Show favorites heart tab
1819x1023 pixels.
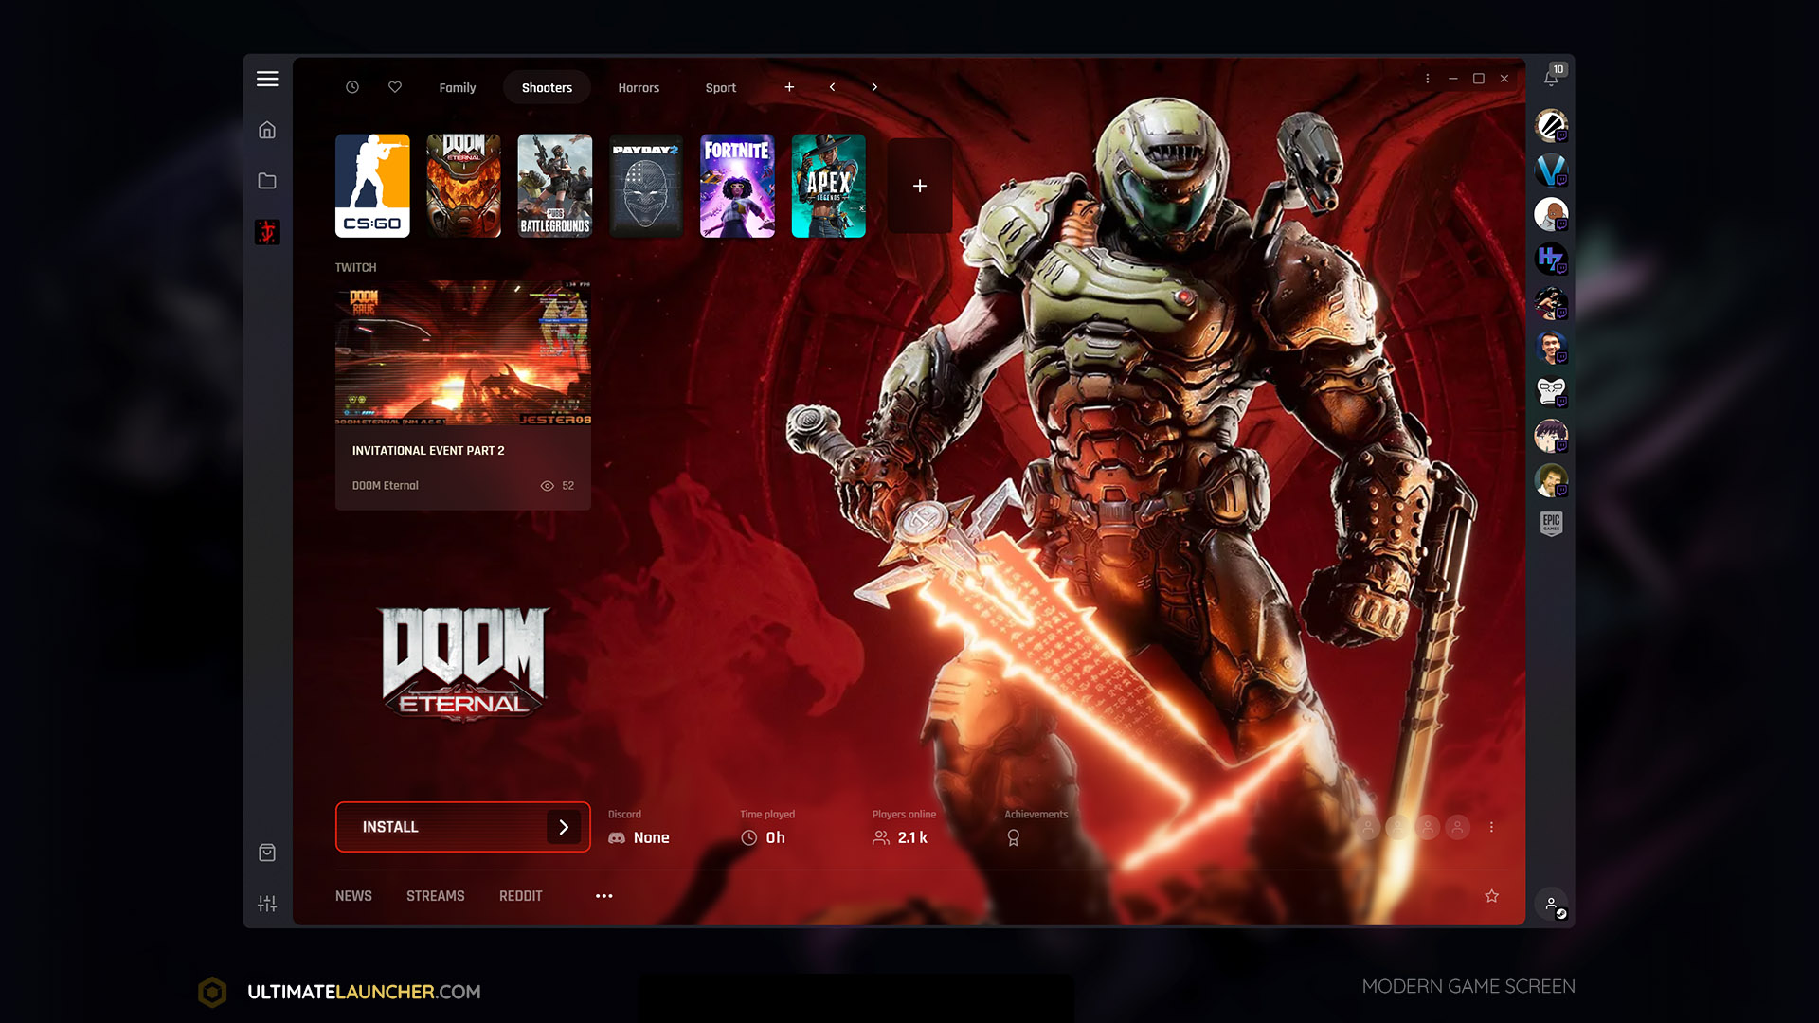click(395, 87)
